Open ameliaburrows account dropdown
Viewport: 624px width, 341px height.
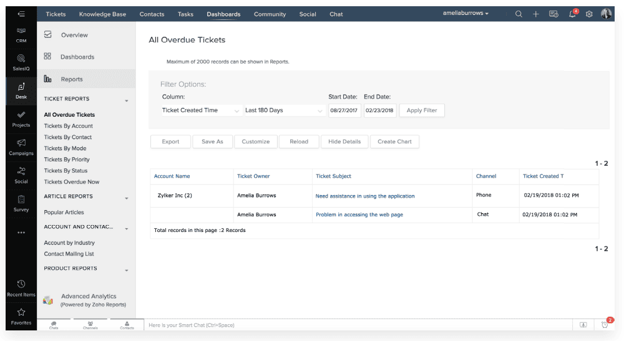[x=466, y=13]
